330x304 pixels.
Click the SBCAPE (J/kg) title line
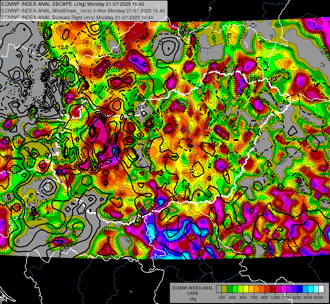72,4
